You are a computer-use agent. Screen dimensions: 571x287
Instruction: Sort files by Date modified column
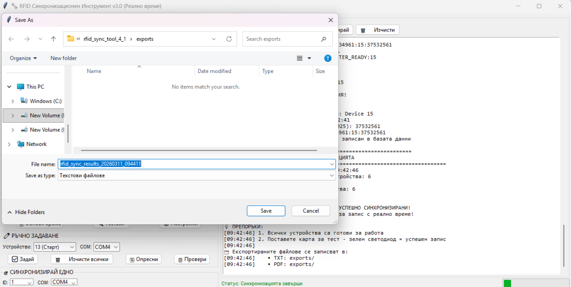point(214,71)
